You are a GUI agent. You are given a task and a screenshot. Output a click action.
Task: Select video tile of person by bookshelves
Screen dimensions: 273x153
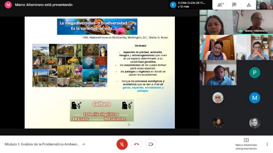[x=255, y=47]
